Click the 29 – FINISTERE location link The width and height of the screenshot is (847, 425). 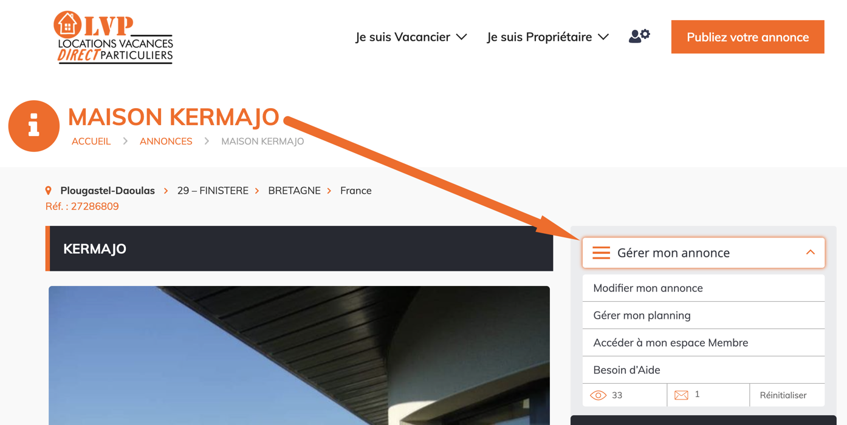213,191
